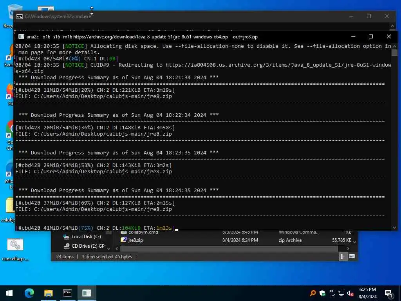Image resolution: width=401 pixels, height=301 pixels.
Task: Select the jre8.zip file icon in Explorer
Action: click(124, 240)
